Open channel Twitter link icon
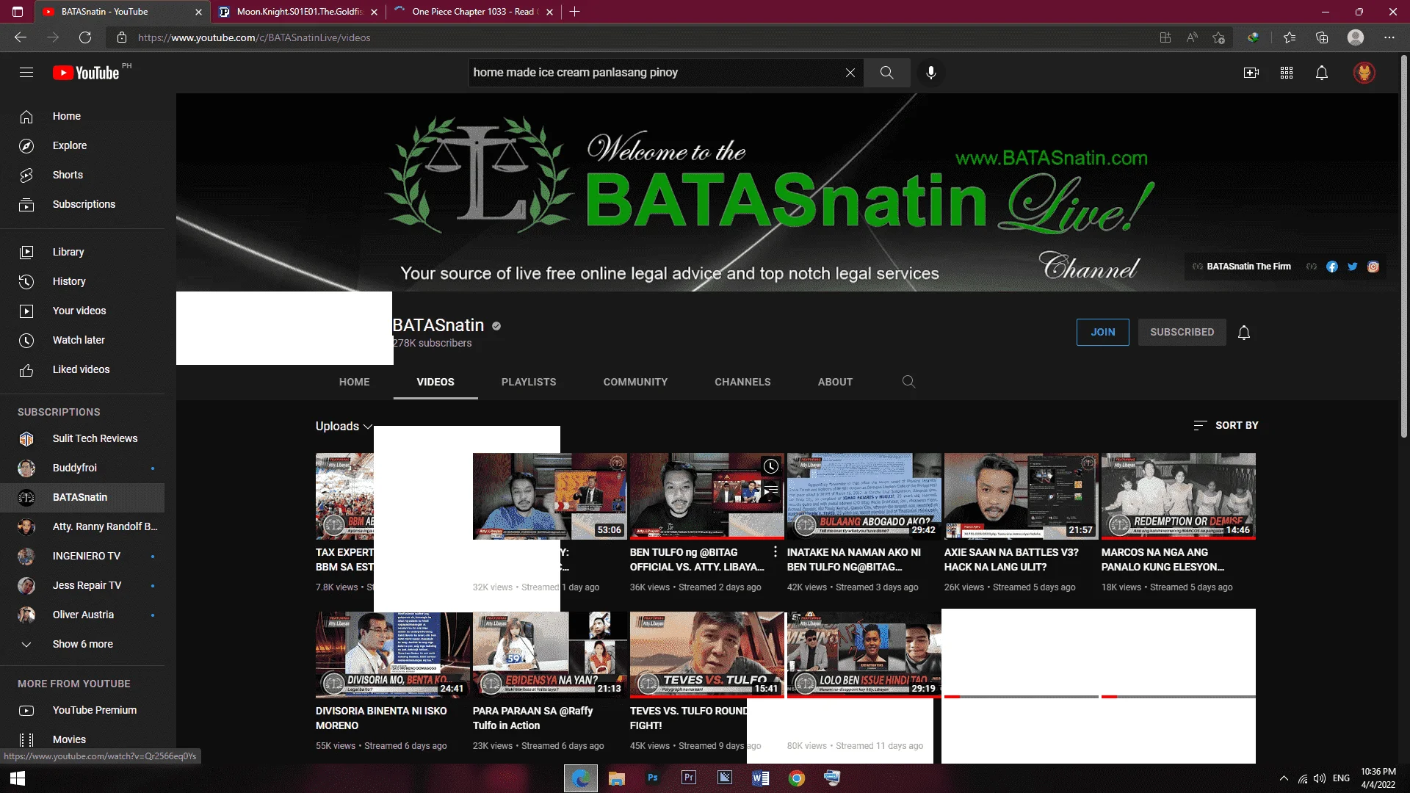The width and height of the screenshot is (1410, 793). click(1353, 267)
